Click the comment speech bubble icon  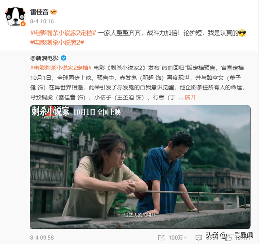pos(199,238)
